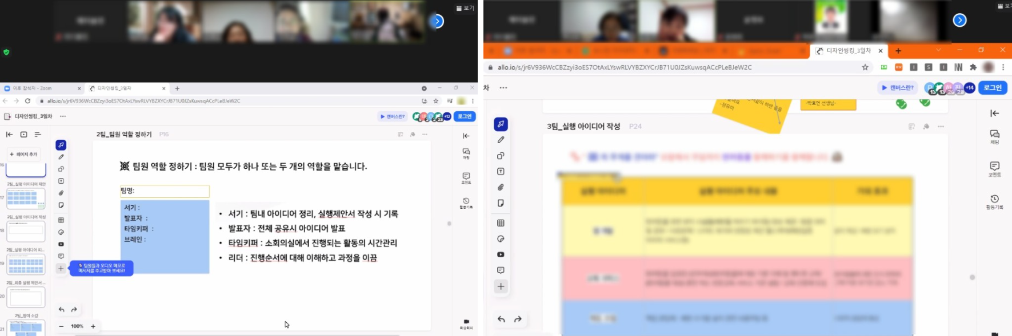
Task: Click the comment icon in left canvas toolbar
Action: tap(61, 256)
